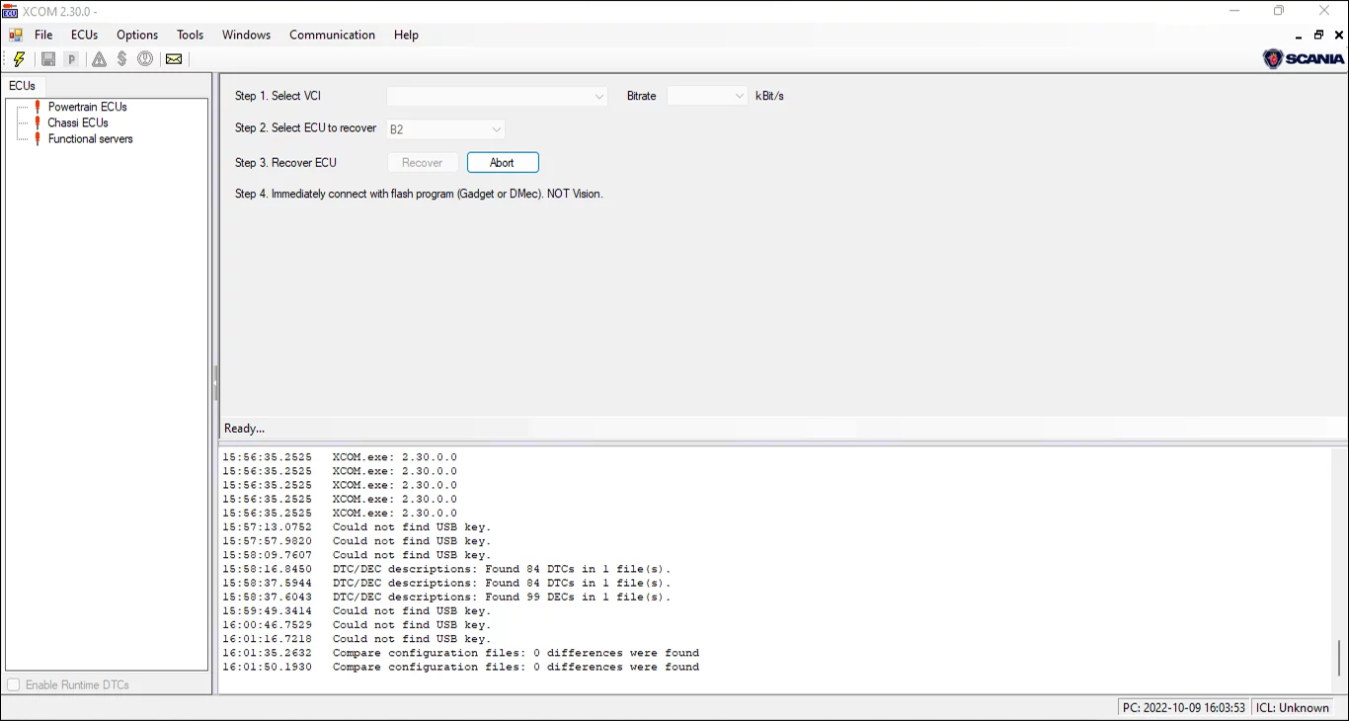The image size is (1349, 721).
Task: Click the 15:58:09.7607 USB key log line
Action: tap(357, 555)
